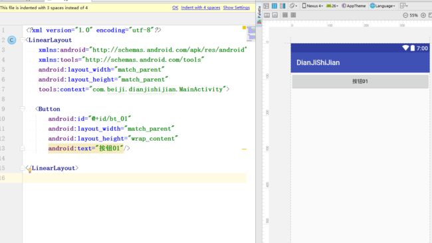Viewport: 432px width, 243px height.
Task: Click the tools:context attribute line
Action: [x=134, y=90]
